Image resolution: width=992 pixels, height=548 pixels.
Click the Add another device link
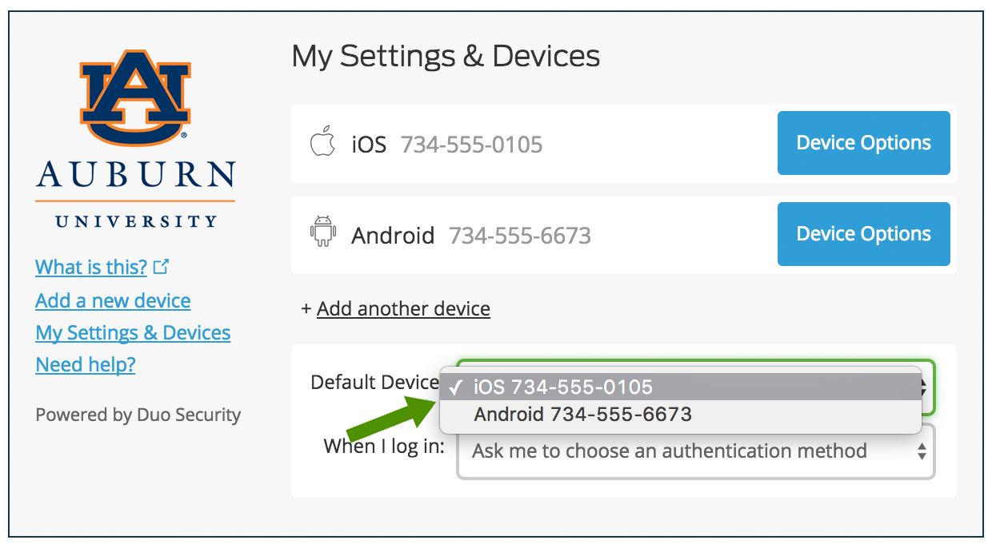tap(403, 308)
